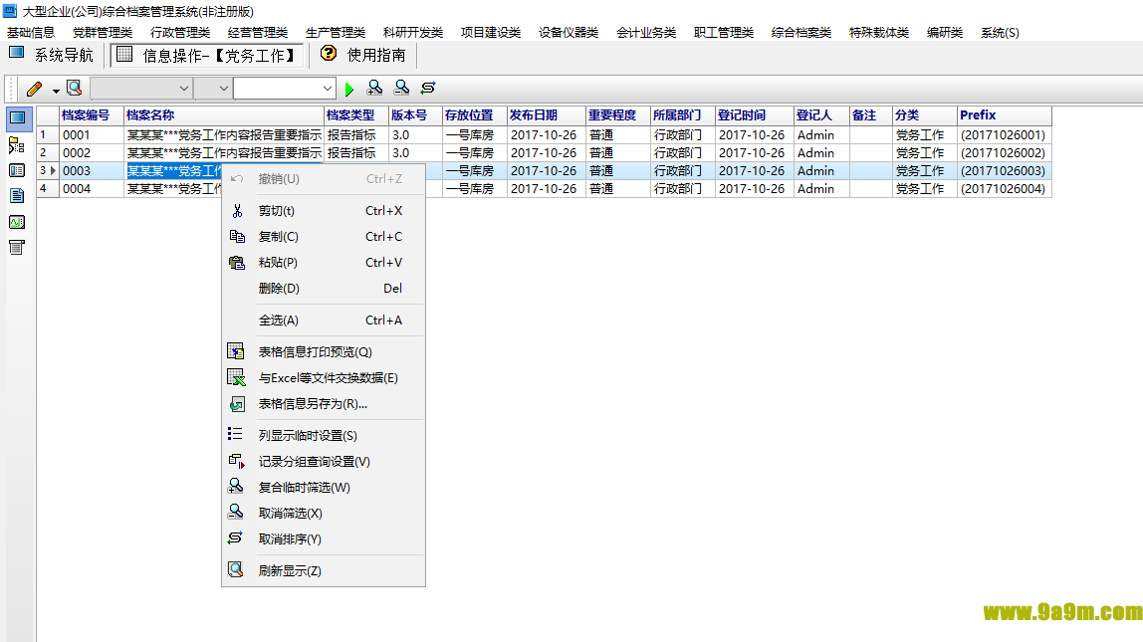Screen dimensions: 1143x642
Task: Sort by the 重要程度 column header
Action: coord(617,115)
